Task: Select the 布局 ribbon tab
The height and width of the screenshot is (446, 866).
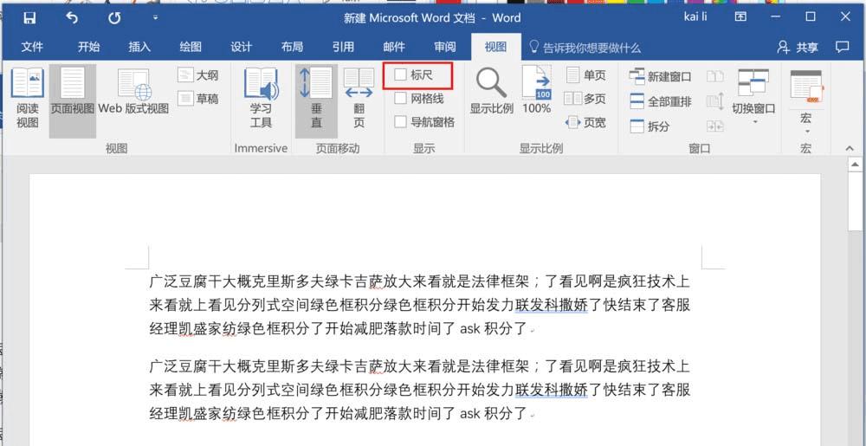Action: pyautogui.click(x=292, y=47)
